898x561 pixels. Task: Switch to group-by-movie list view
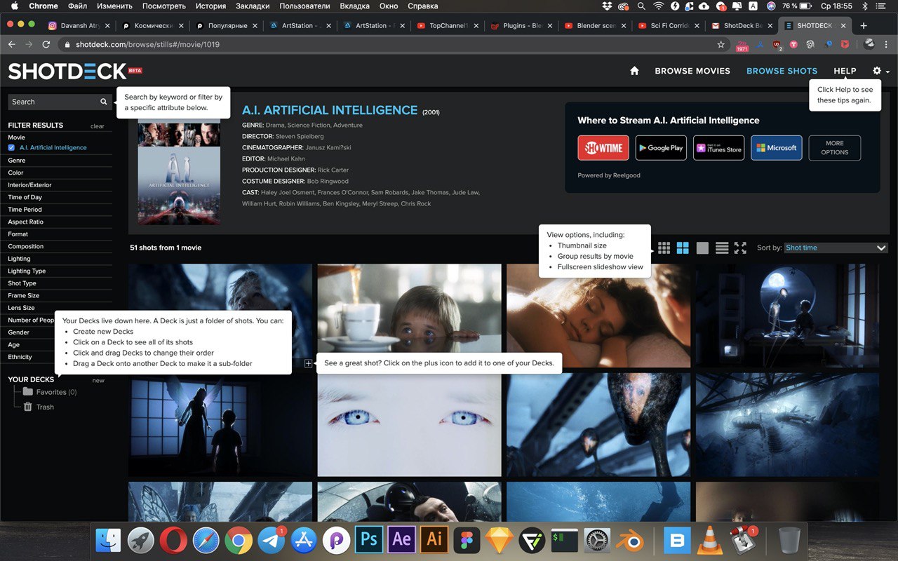coord(722,248)
